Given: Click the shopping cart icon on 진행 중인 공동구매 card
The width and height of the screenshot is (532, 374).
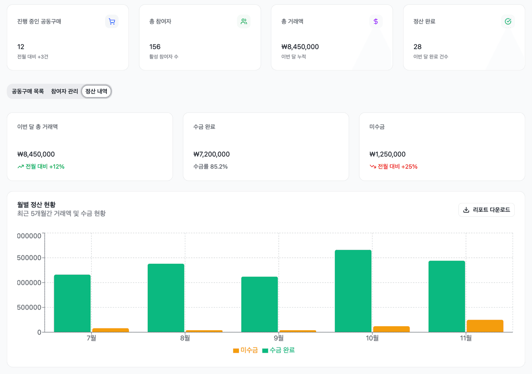Looking at the screenshot, I should [x=112, y=21].
